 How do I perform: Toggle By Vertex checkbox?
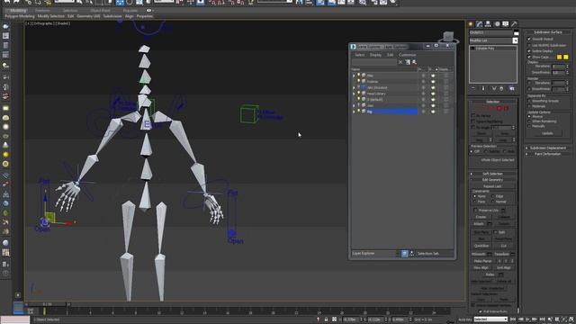[473, 115]
